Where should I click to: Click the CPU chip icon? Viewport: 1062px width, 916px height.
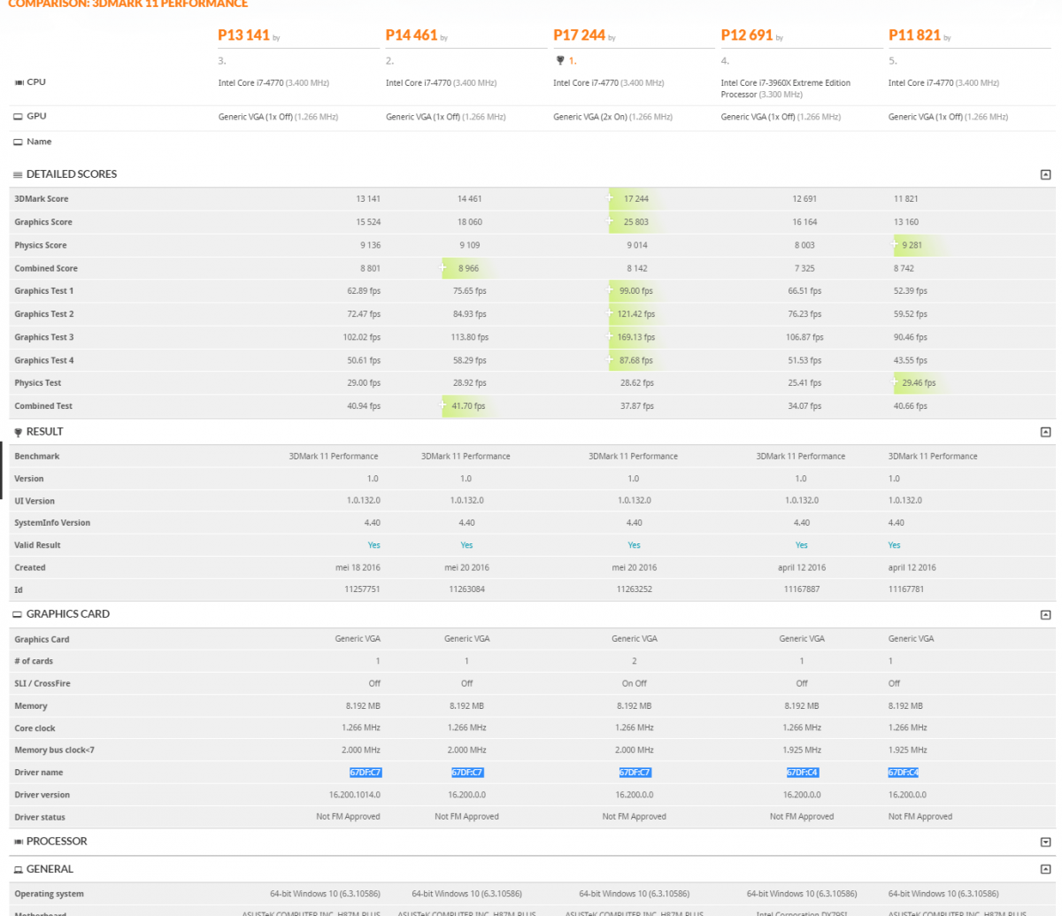[19, 82]
